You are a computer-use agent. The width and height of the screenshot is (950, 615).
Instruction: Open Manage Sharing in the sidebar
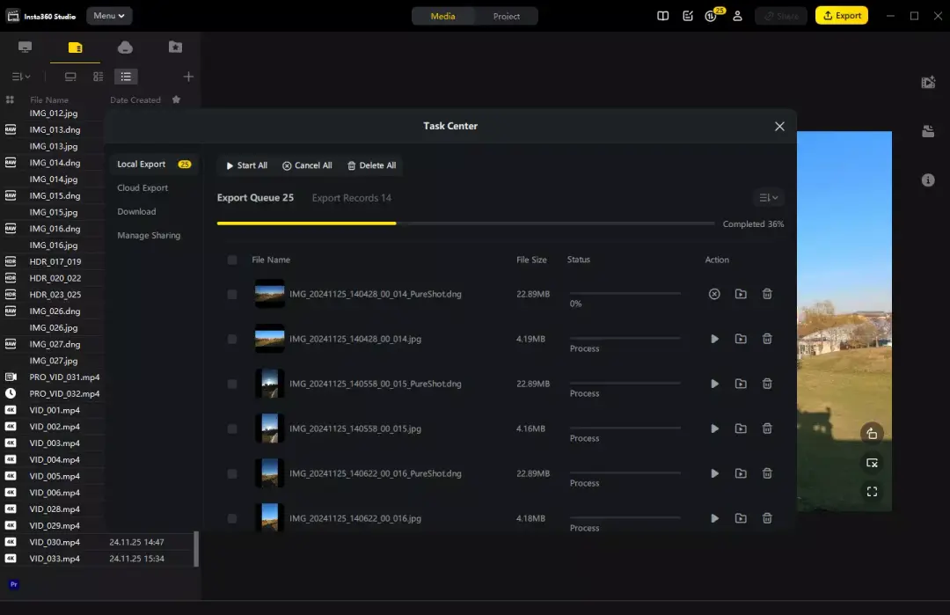tap(149, 235)
